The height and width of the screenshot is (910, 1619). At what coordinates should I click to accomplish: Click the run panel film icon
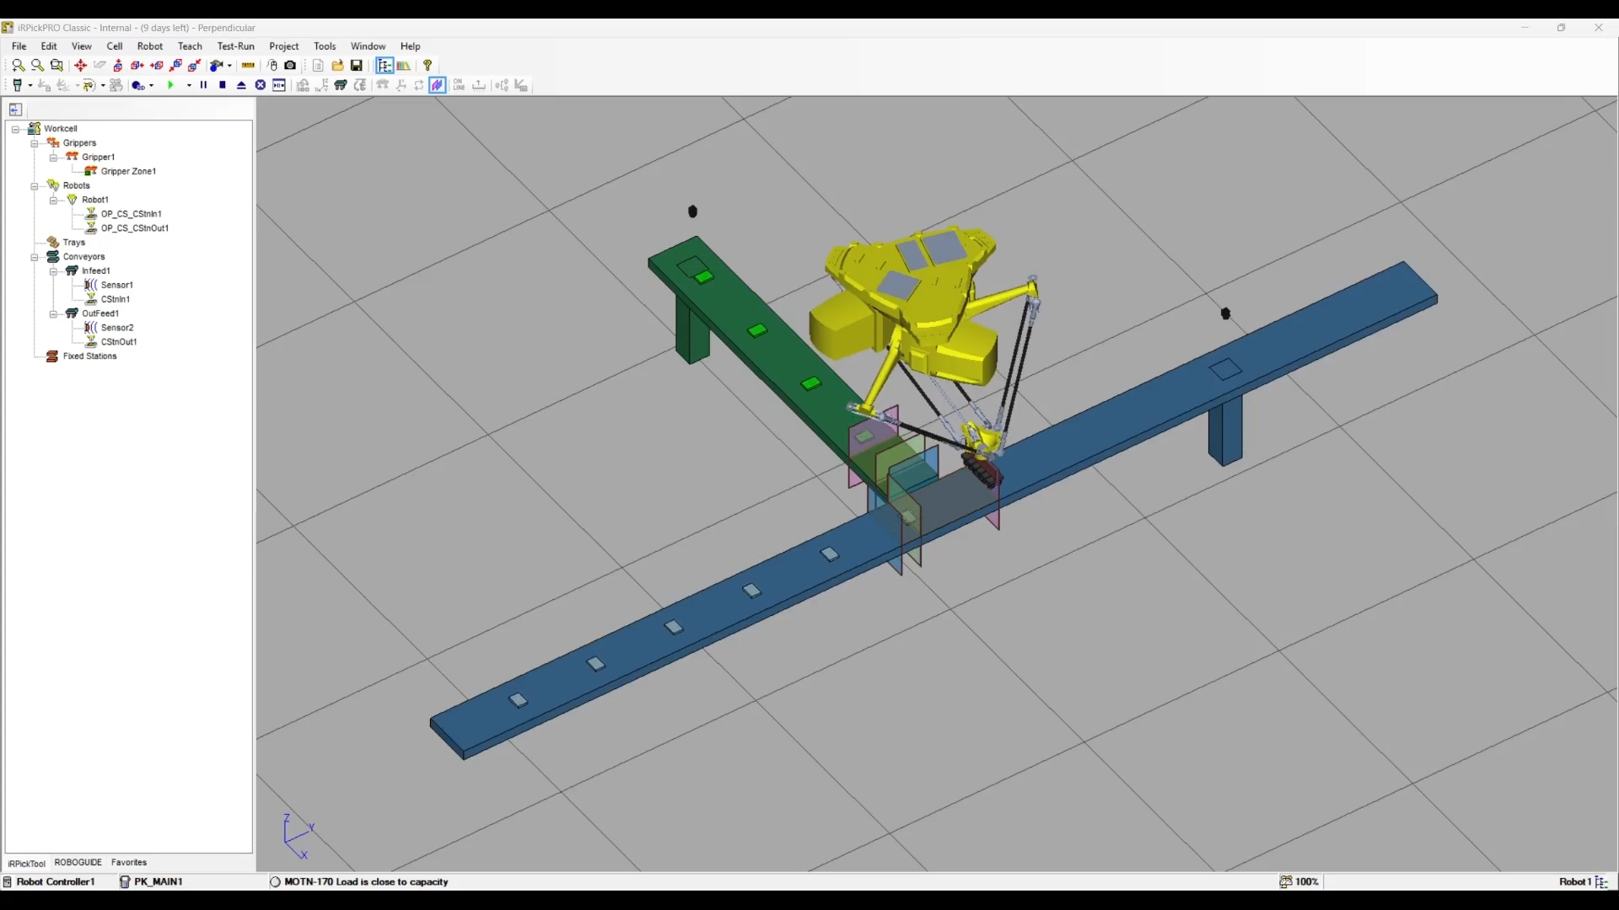coord(279,85)
